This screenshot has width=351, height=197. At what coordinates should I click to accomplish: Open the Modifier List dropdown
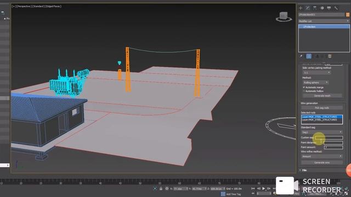pyautogui.click(x=324, y=21)
